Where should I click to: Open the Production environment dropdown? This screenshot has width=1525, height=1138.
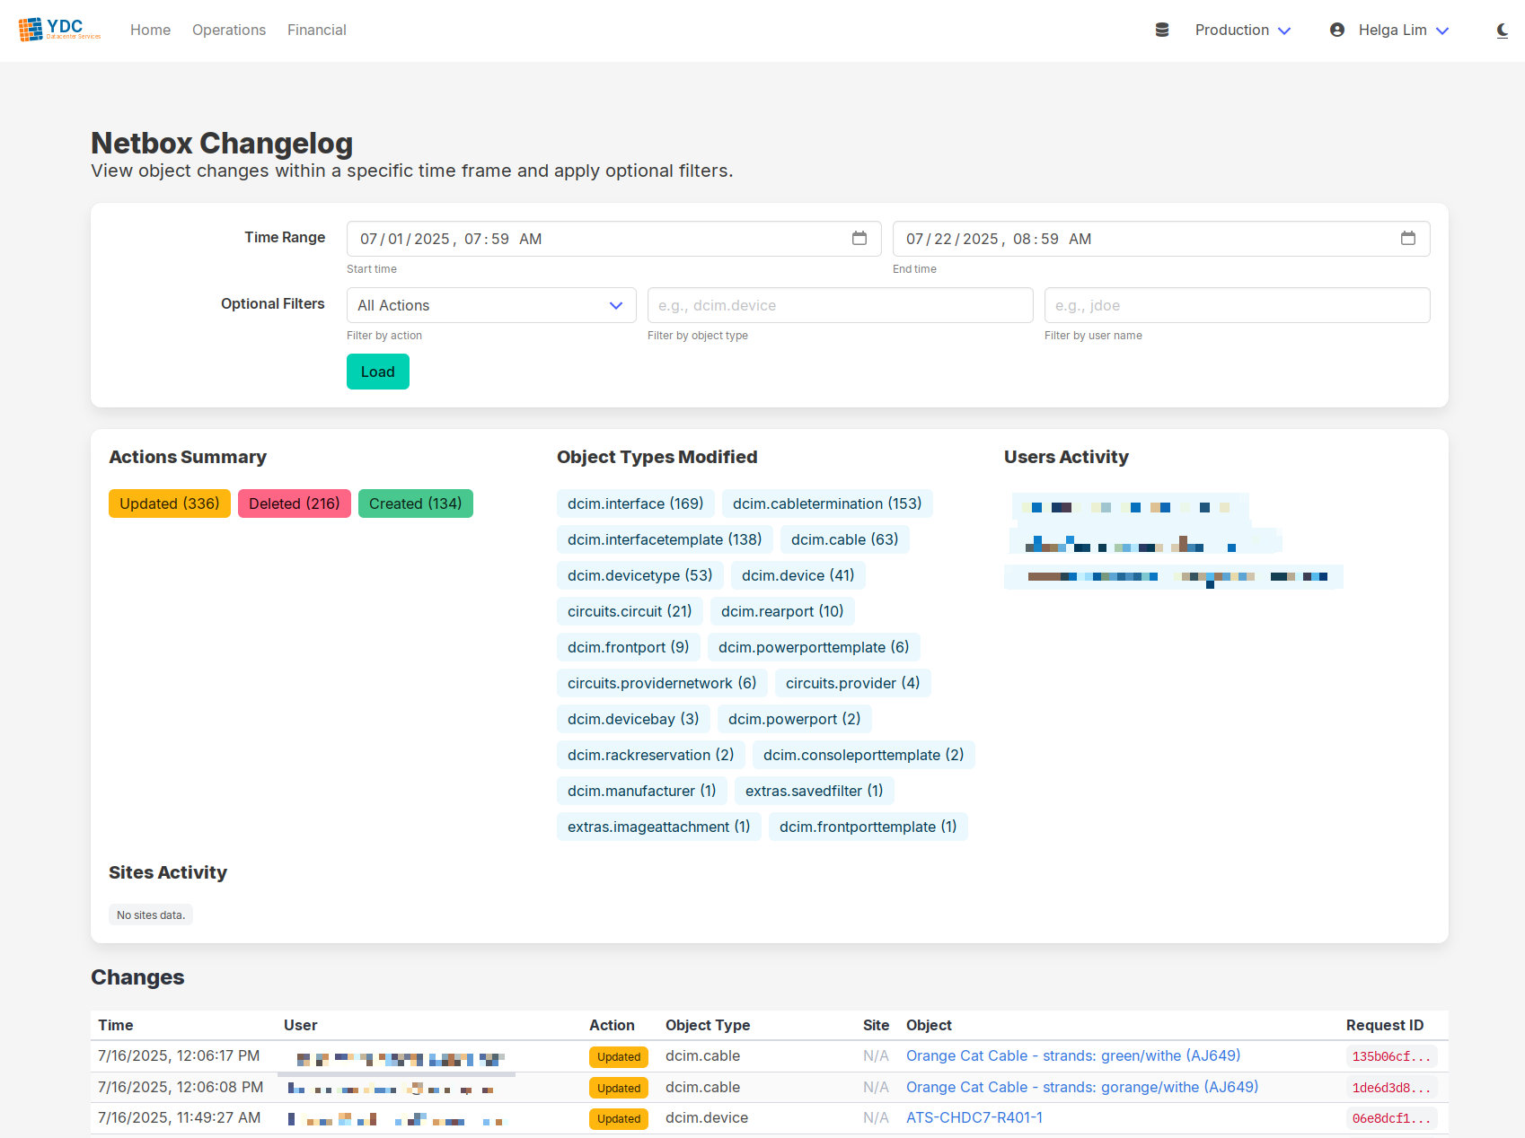(1243, 30)
